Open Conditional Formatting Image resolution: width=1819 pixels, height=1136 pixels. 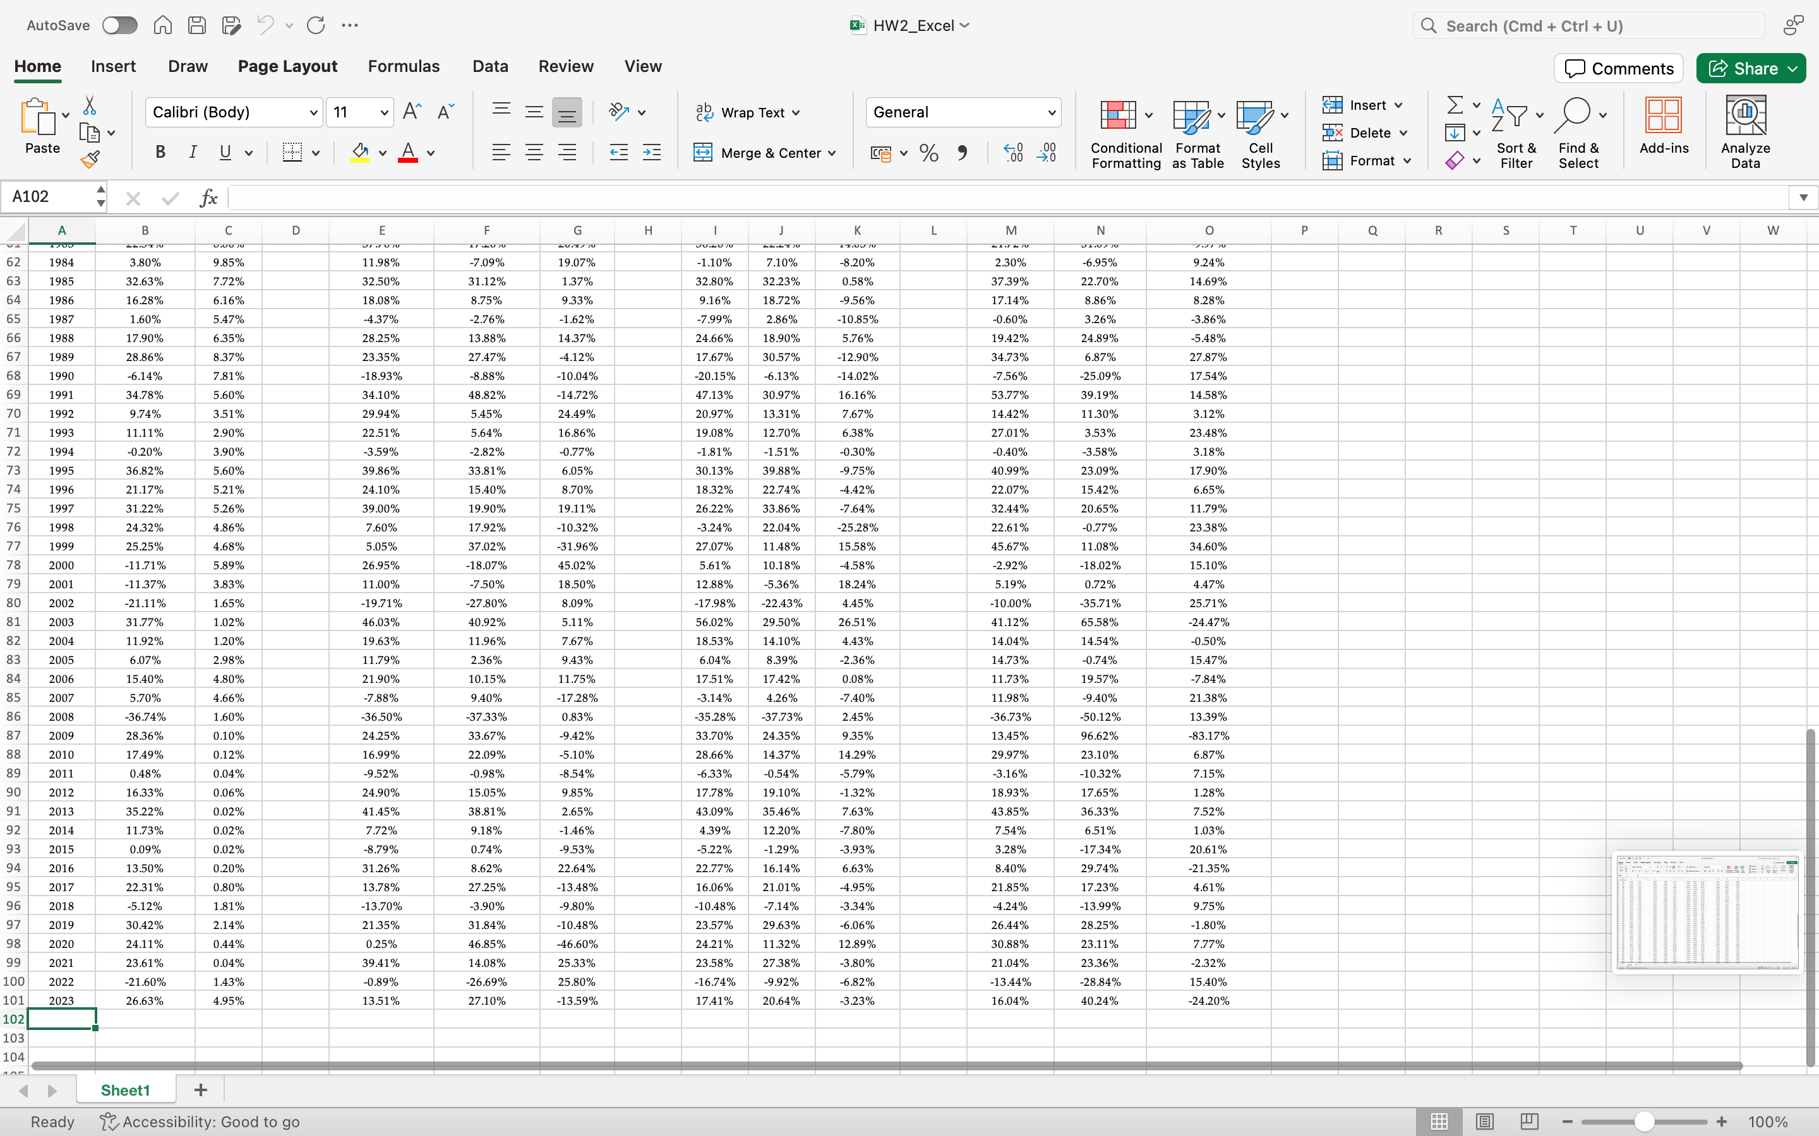coord(1126,134)
